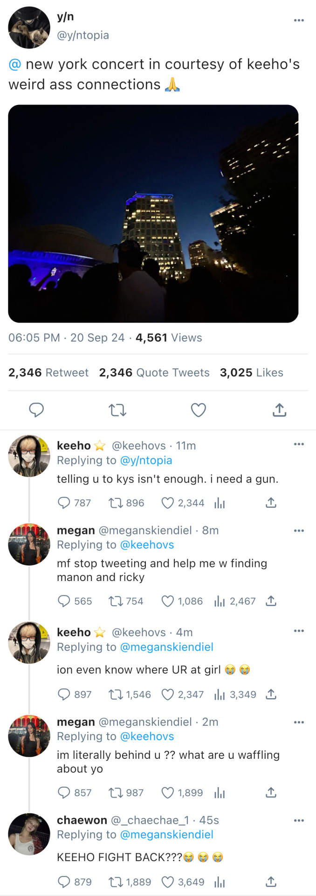Like keeho's "i need a gun" reply
Viewport: 316px width, 896px height.
[x=167, y=503]
